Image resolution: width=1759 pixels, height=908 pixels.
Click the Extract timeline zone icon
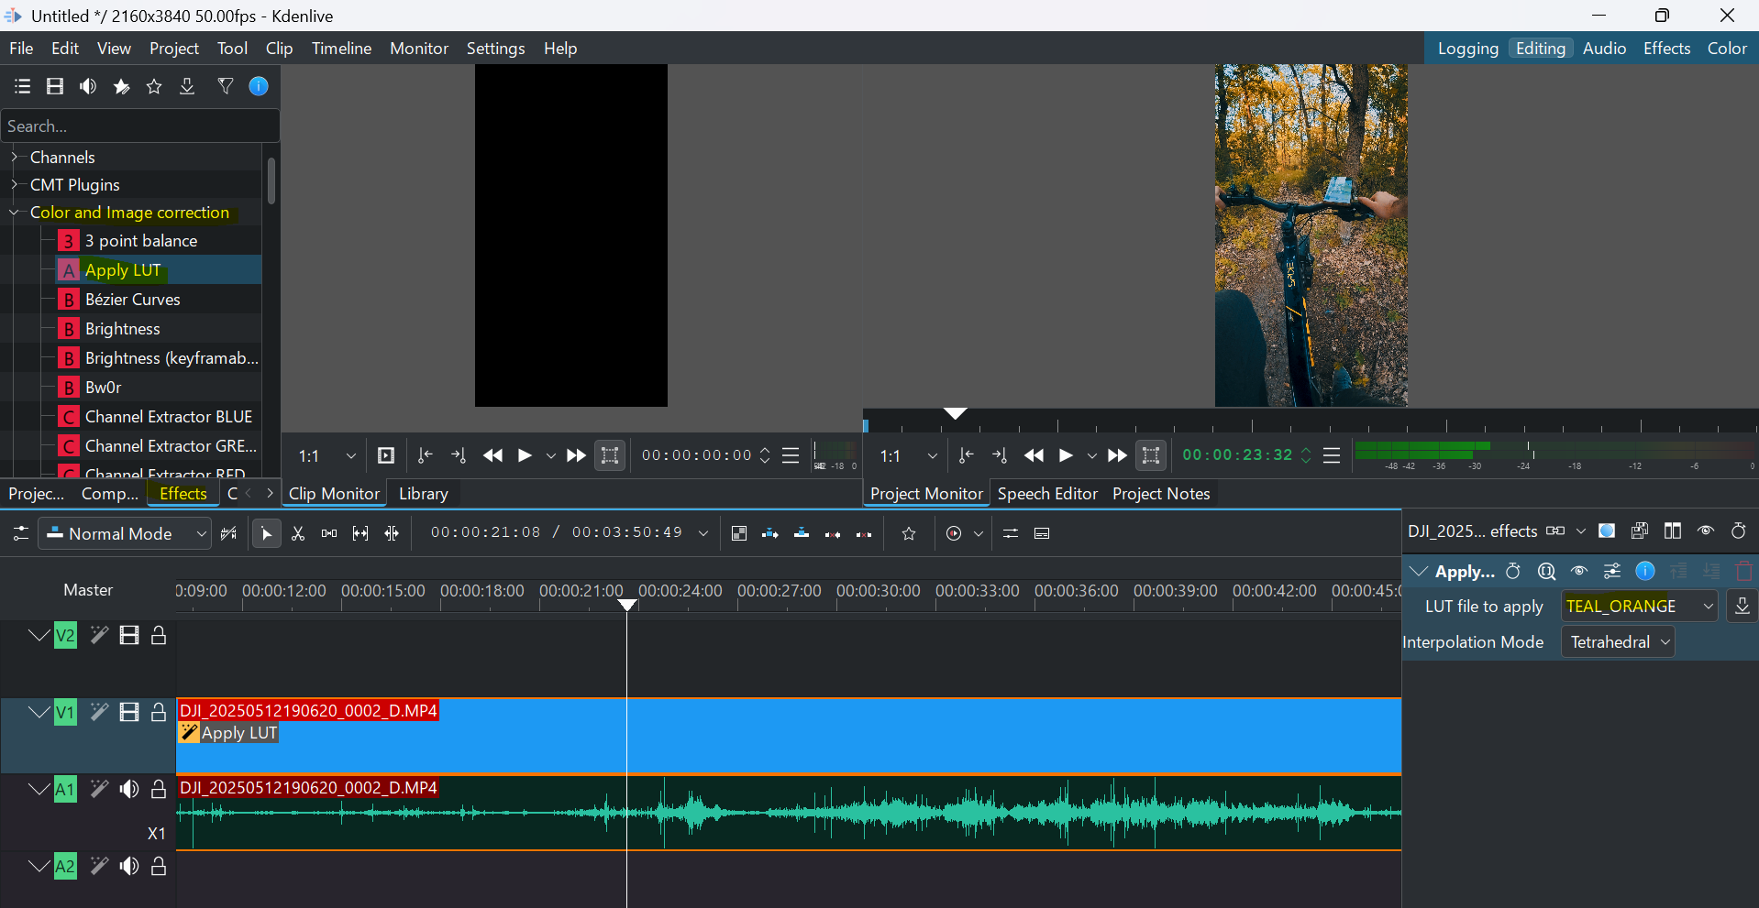[x=833, y=533]
